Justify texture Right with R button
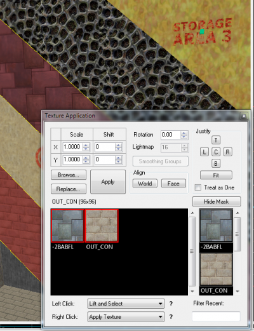254x331 pixels. pos(228,152)
